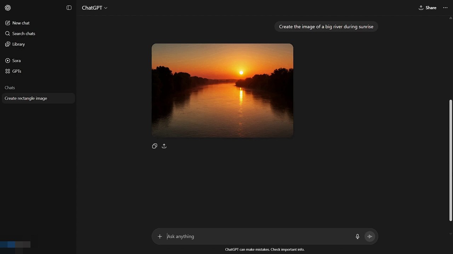Click the 'Chats' section heading
453x254 pixels.
(10, 87)
